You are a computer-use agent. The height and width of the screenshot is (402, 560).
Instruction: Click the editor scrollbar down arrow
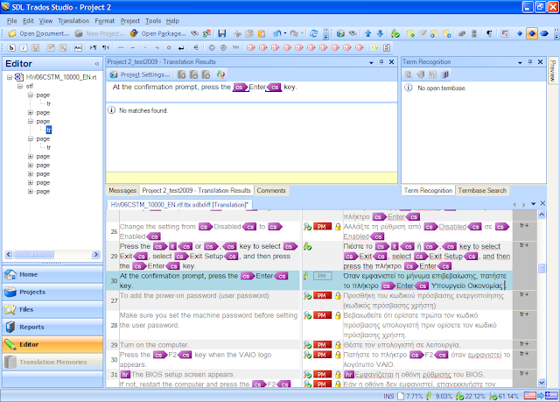tap(542, 383)
